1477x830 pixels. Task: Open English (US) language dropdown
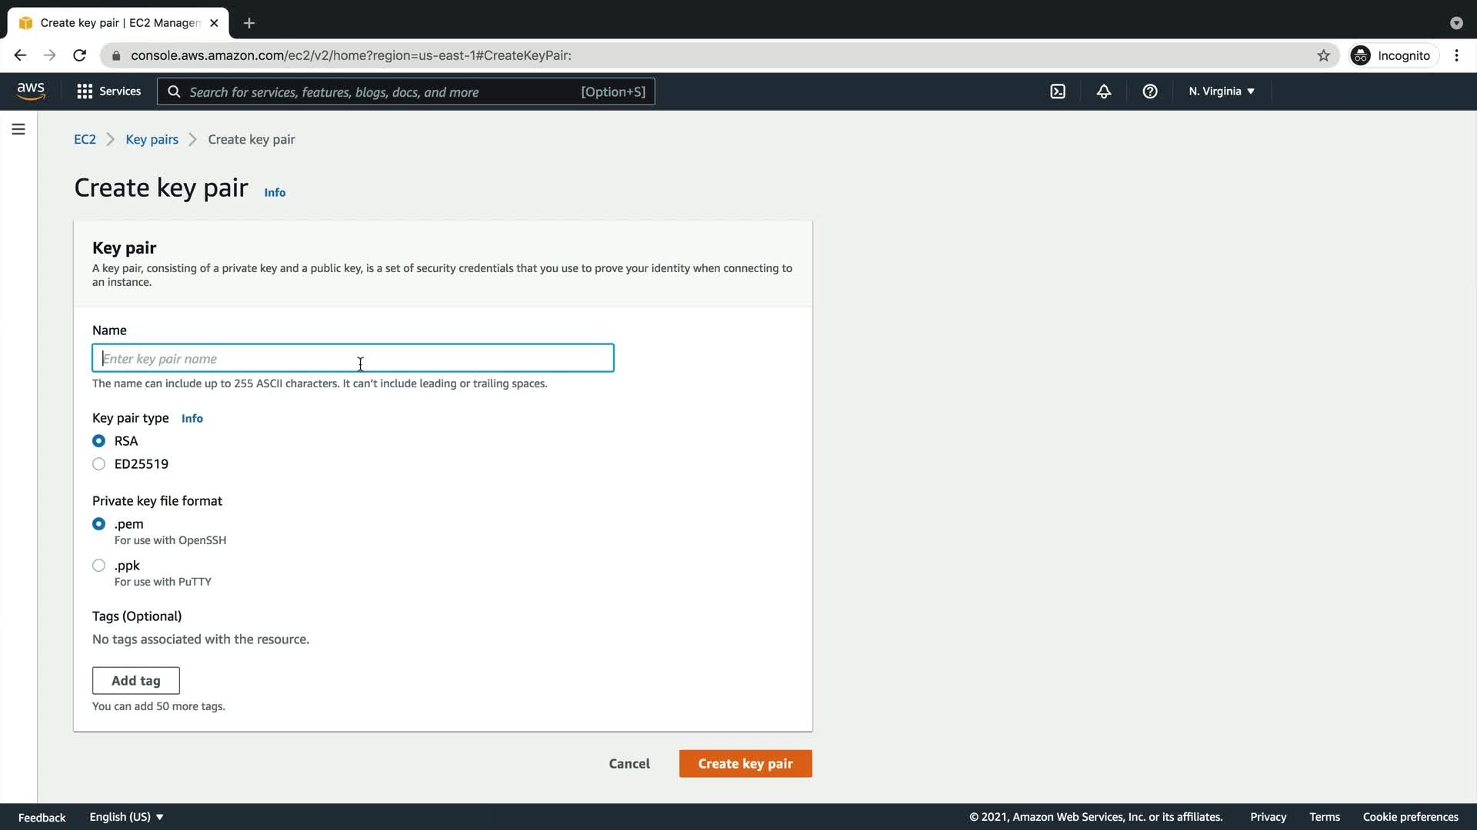(127, 817)
